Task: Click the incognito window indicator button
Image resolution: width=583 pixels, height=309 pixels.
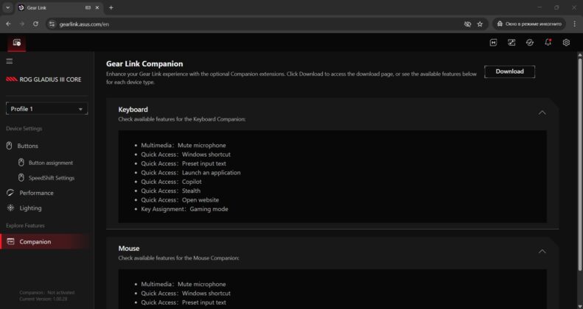Action: pos(529,24)
